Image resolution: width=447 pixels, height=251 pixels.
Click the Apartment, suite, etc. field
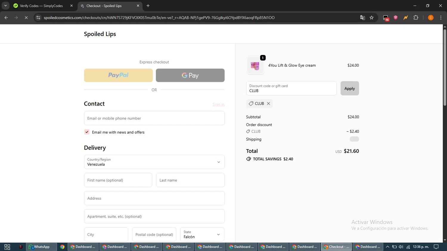(154, 216)
